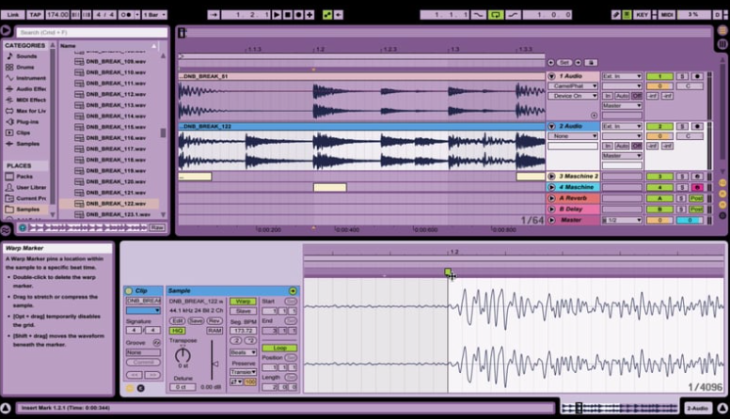The image size is (730, 419).
Task: Click the Hot-Swap Groove button
Action: [156, 343]
